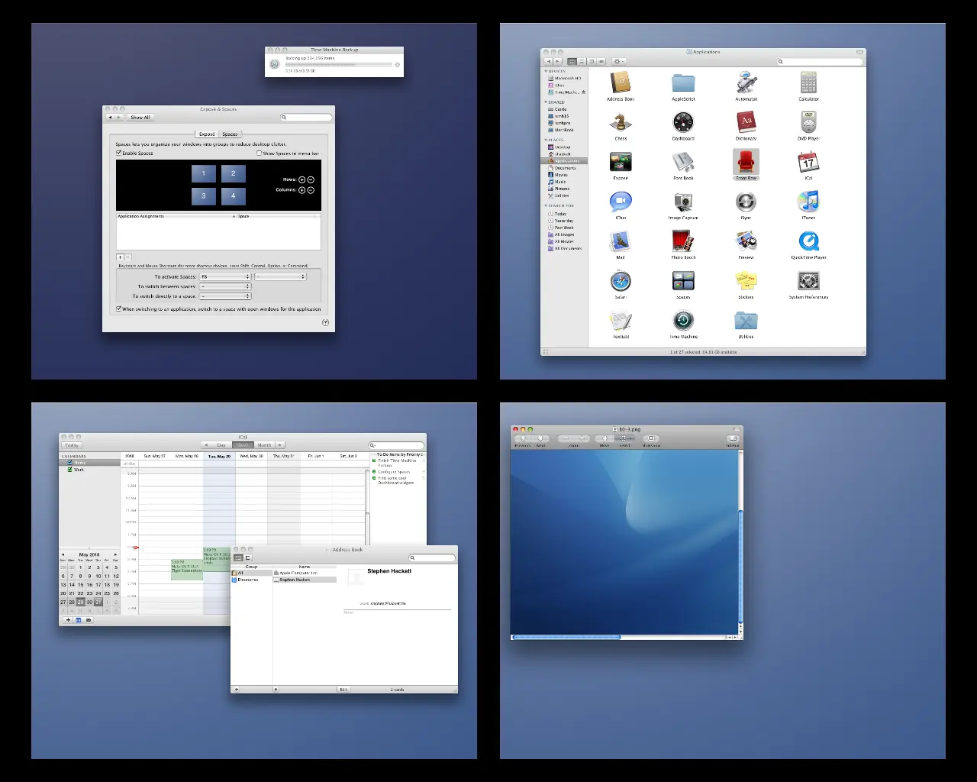Viewport: 977px width, 782px height.
Task: Uncheck the Work calendar in iCal
Action: coord(70,469)
